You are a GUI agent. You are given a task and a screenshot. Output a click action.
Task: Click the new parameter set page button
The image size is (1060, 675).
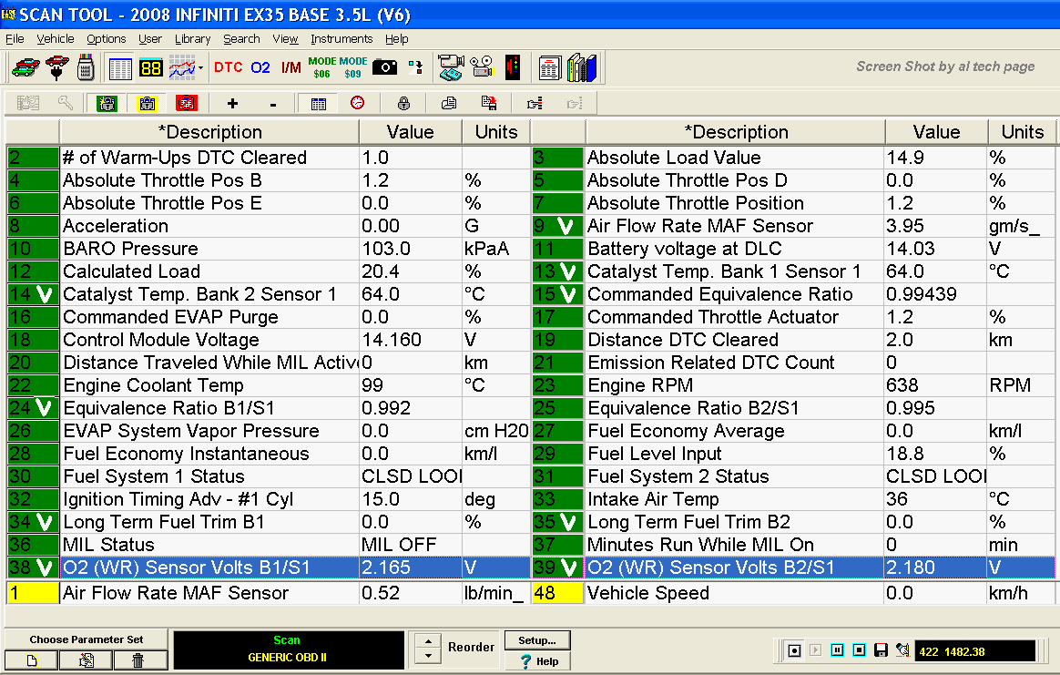tap(31, 660)
